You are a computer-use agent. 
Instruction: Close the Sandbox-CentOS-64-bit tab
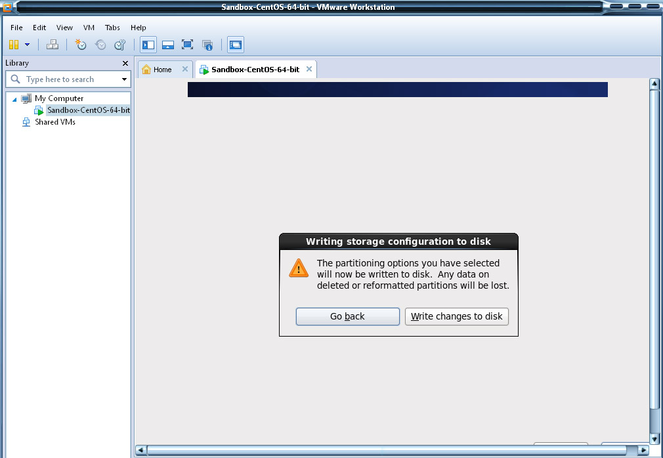coord(309,69)
